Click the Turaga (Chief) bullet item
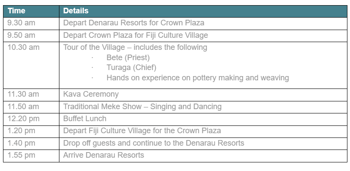Image resolution: width=350 pixels, height=171 pixels. click(x=131, y=67)
